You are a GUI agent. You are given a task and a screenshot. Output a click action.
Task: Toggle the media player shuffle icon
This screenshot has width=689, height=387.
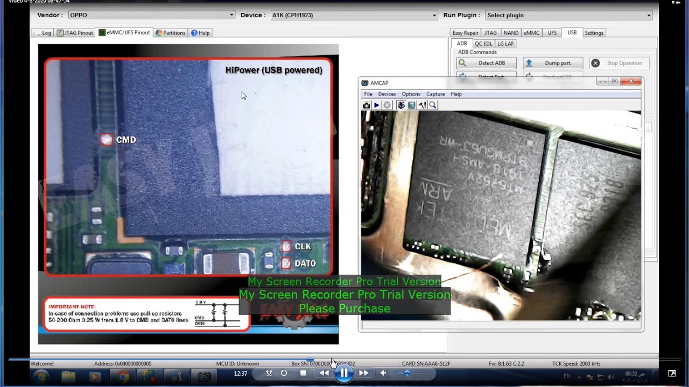(269, 373)
